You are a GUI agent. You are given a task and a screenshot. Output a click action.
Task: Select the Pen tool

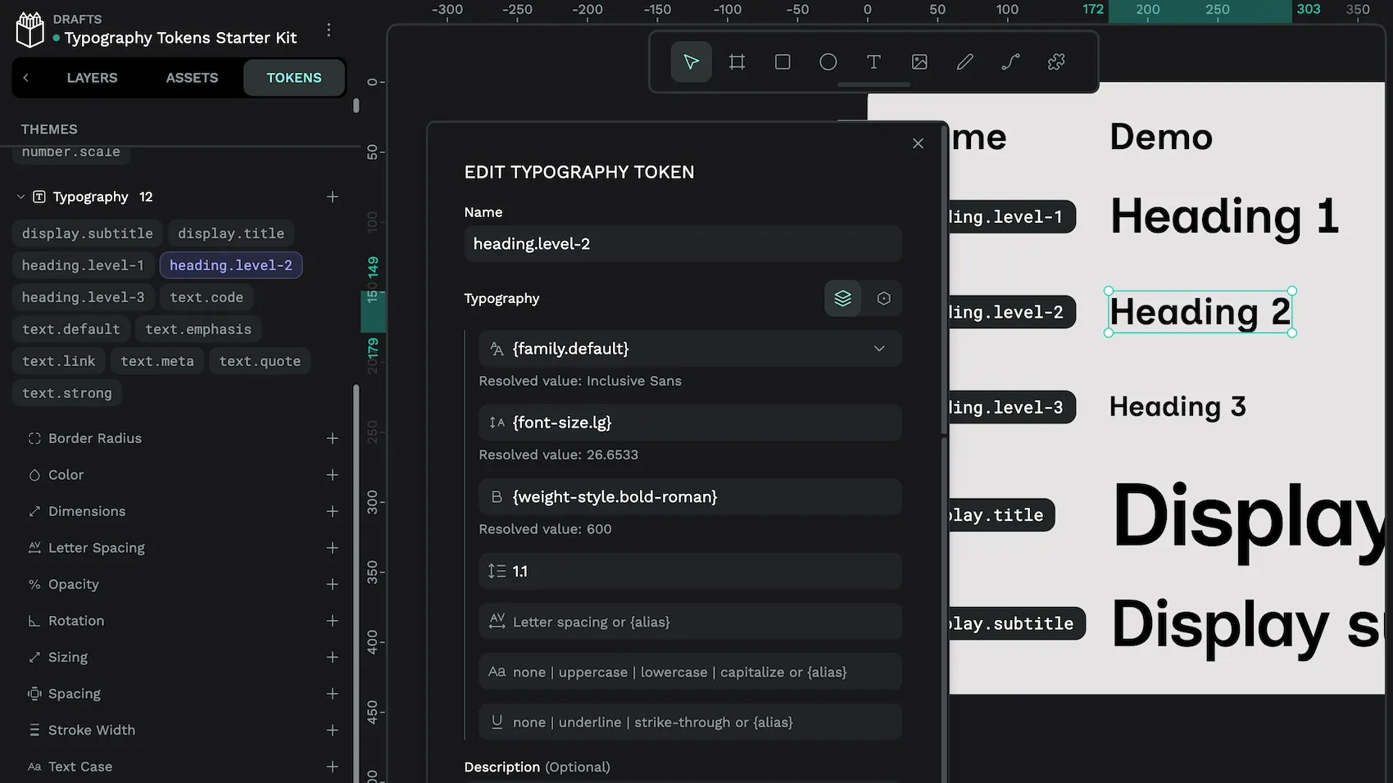coord(964,61)
